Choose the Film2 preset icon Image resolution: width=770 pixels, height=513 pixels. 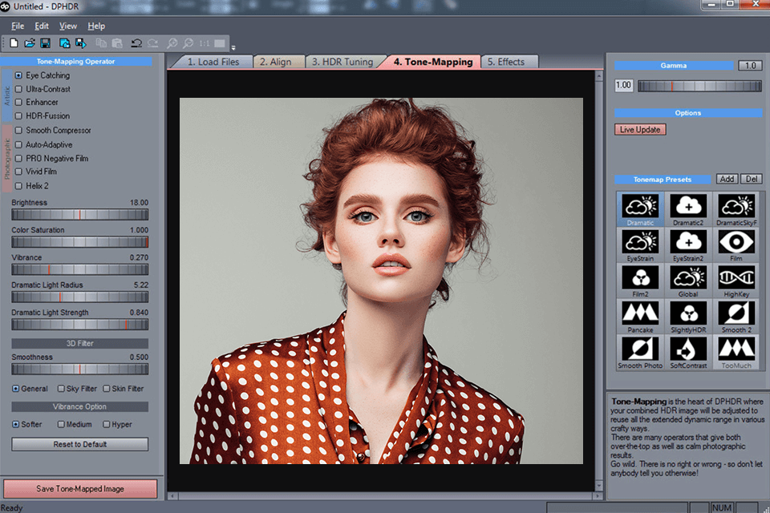(640, 277)
